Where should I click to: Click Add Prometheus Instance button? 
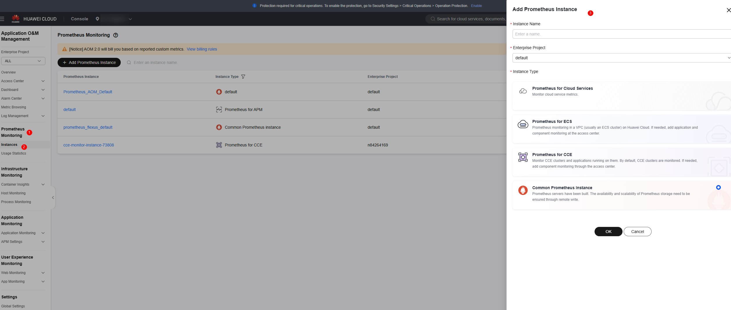tap(89, 62)
